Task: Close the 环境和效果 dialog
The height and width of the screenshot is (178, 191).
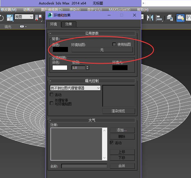Action: click(x=135, y=15)
